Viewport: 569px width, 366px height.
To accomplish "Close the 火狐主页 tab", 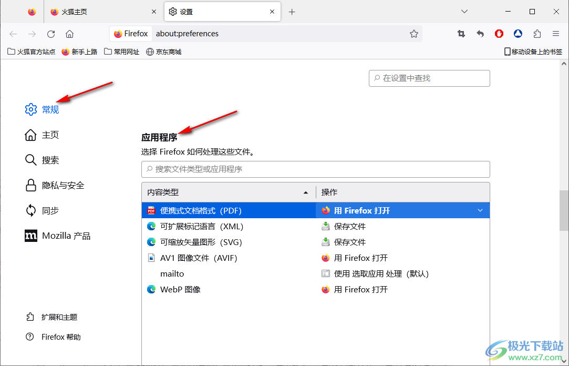I will click(154, 12).
